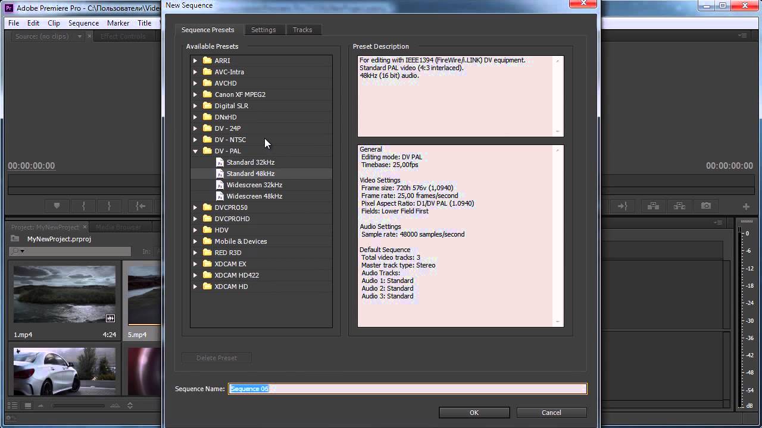
Task: Click the Cancel button
Action: pos(551,413)
